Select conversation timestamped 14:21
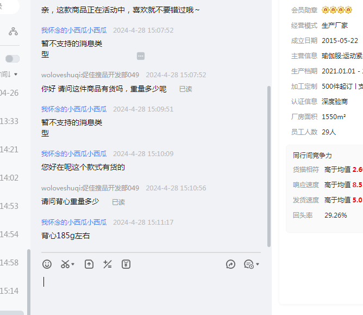Screen dimensions: 363x315 point(9,150)
